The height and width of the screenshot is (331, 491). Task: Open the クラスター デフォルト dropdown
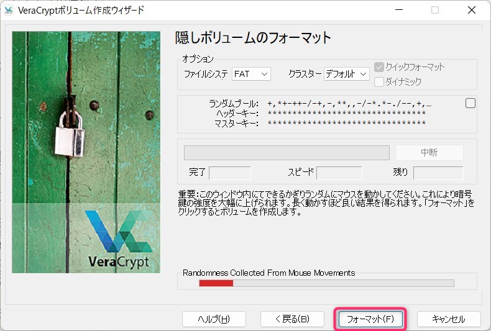[x=346, y=74]
